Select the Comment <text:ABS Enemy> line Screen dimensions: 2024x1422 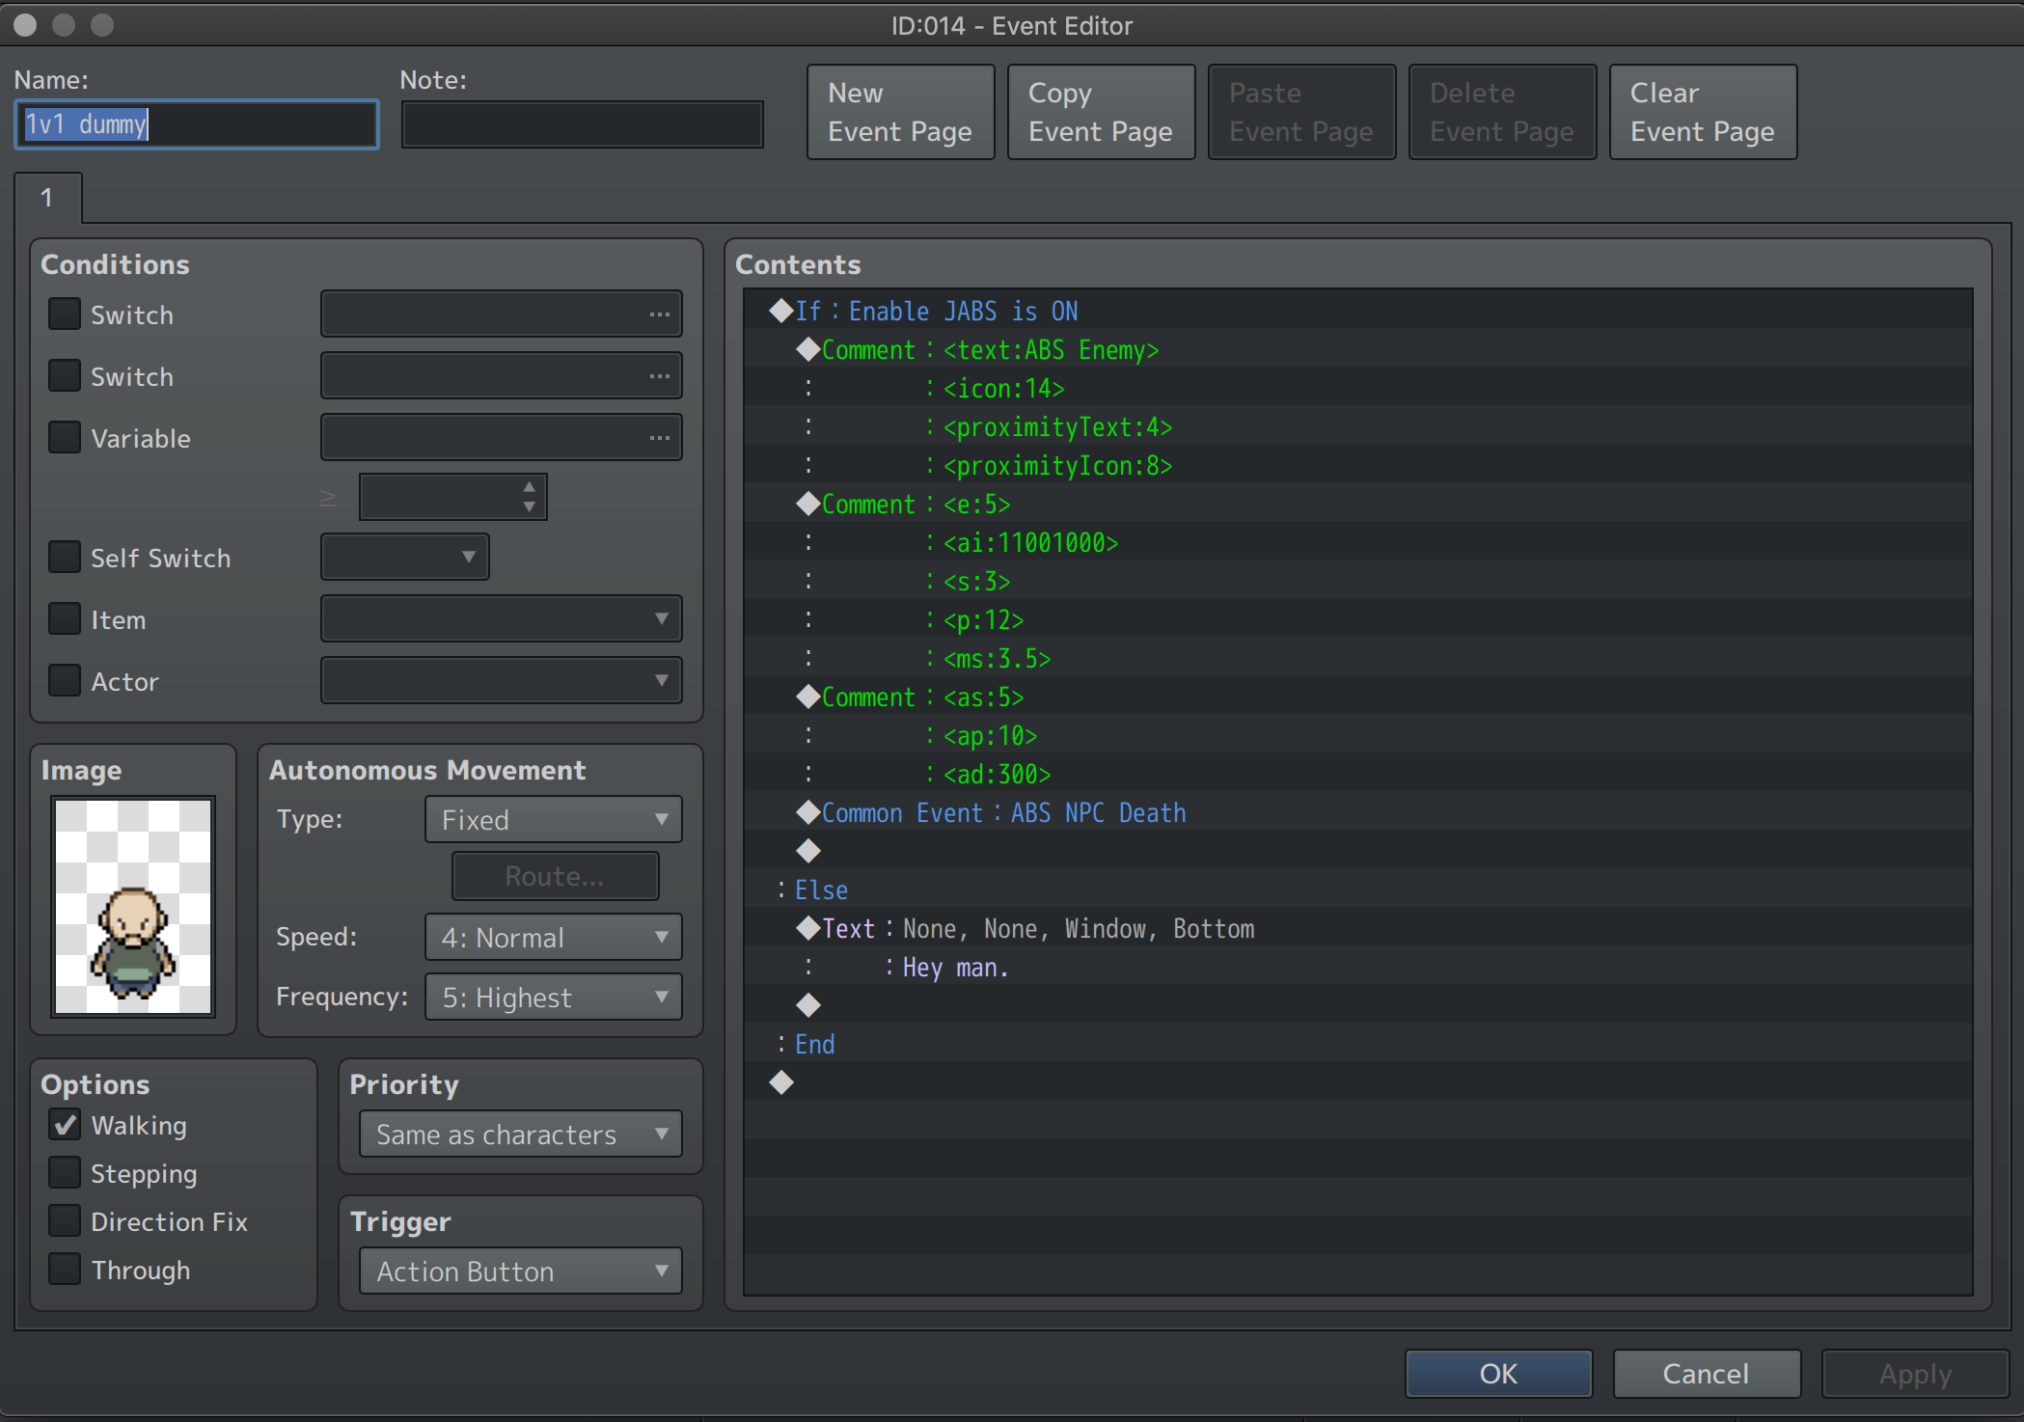pyautogui.click(x=1358, y=349)
